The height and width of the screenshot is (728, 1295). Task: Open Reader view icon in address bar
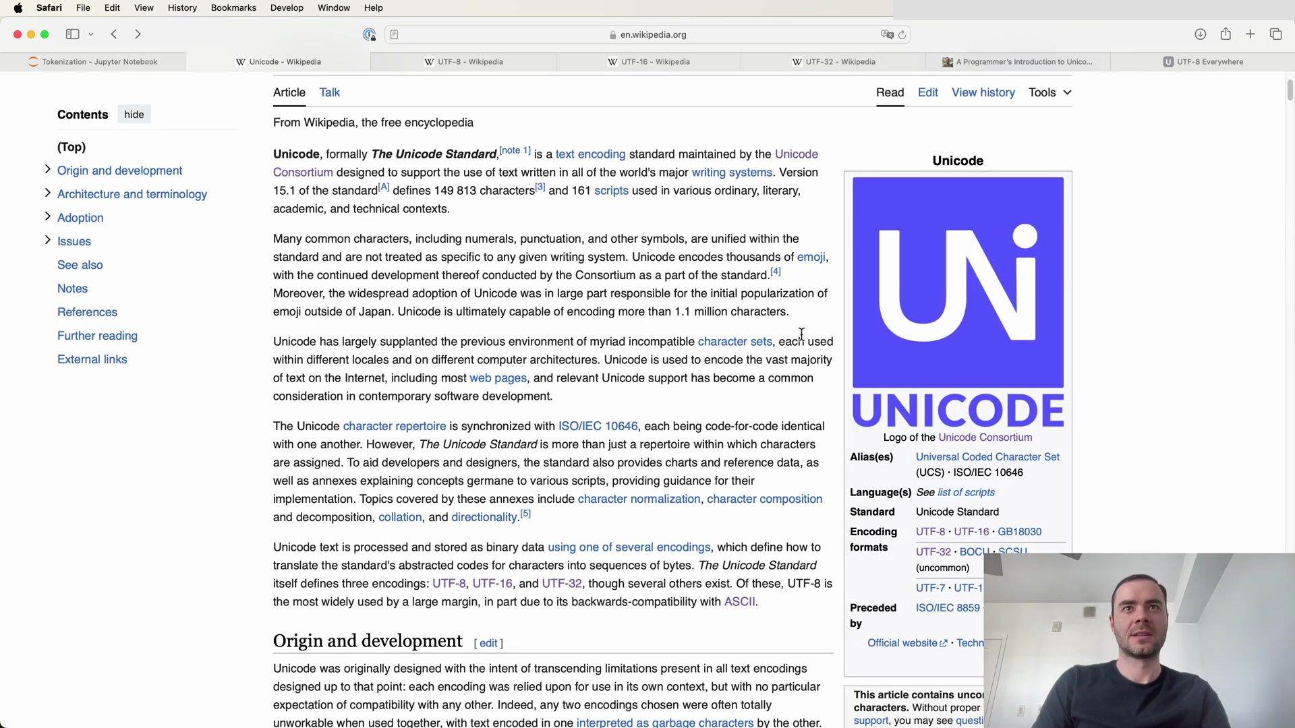point(395,34)
